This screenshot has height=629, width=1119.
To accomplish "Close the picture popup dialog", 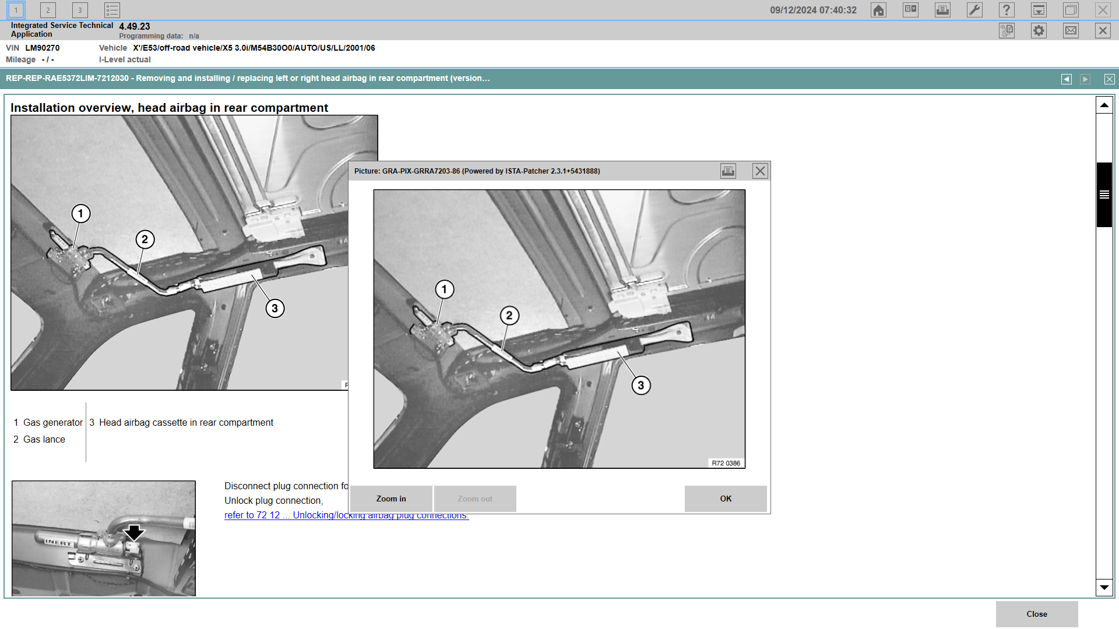I will pyautogui.click(x=760, y=171).
